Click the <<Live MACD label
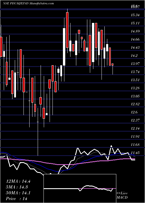This screenshot has height=203, width=145. pyautogui.click(x=122, y=195)
